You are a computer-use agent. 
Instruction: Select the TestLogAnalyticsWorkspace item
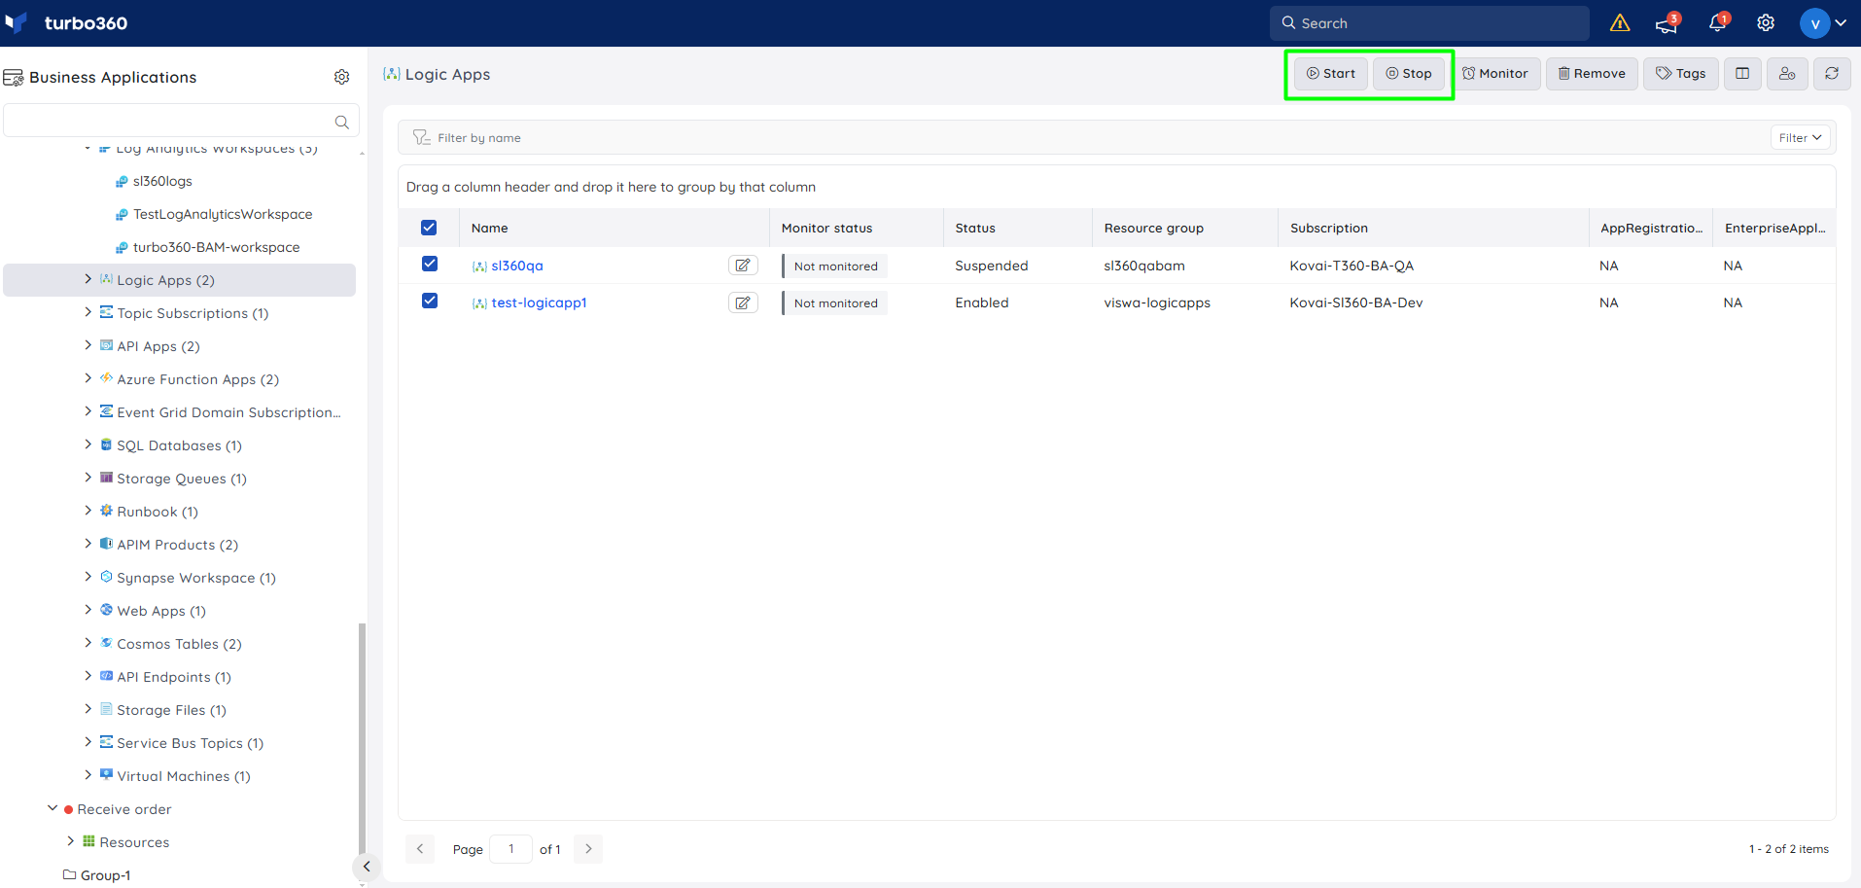tap(223, 214)
